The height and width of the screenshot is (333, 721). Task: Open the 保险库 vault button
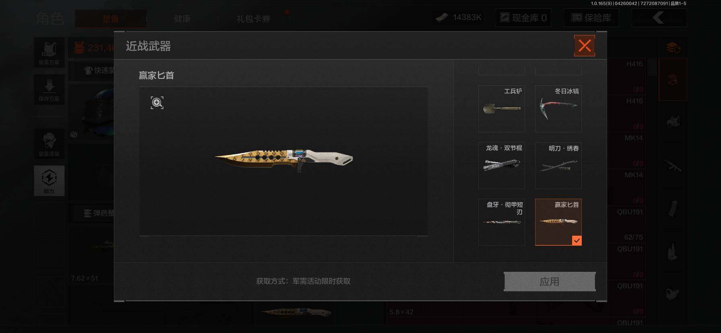pos(591,18)
